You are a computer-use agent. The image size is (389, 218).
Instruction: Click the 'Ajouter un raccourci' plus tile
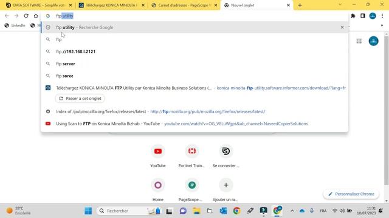coord(225,190)
